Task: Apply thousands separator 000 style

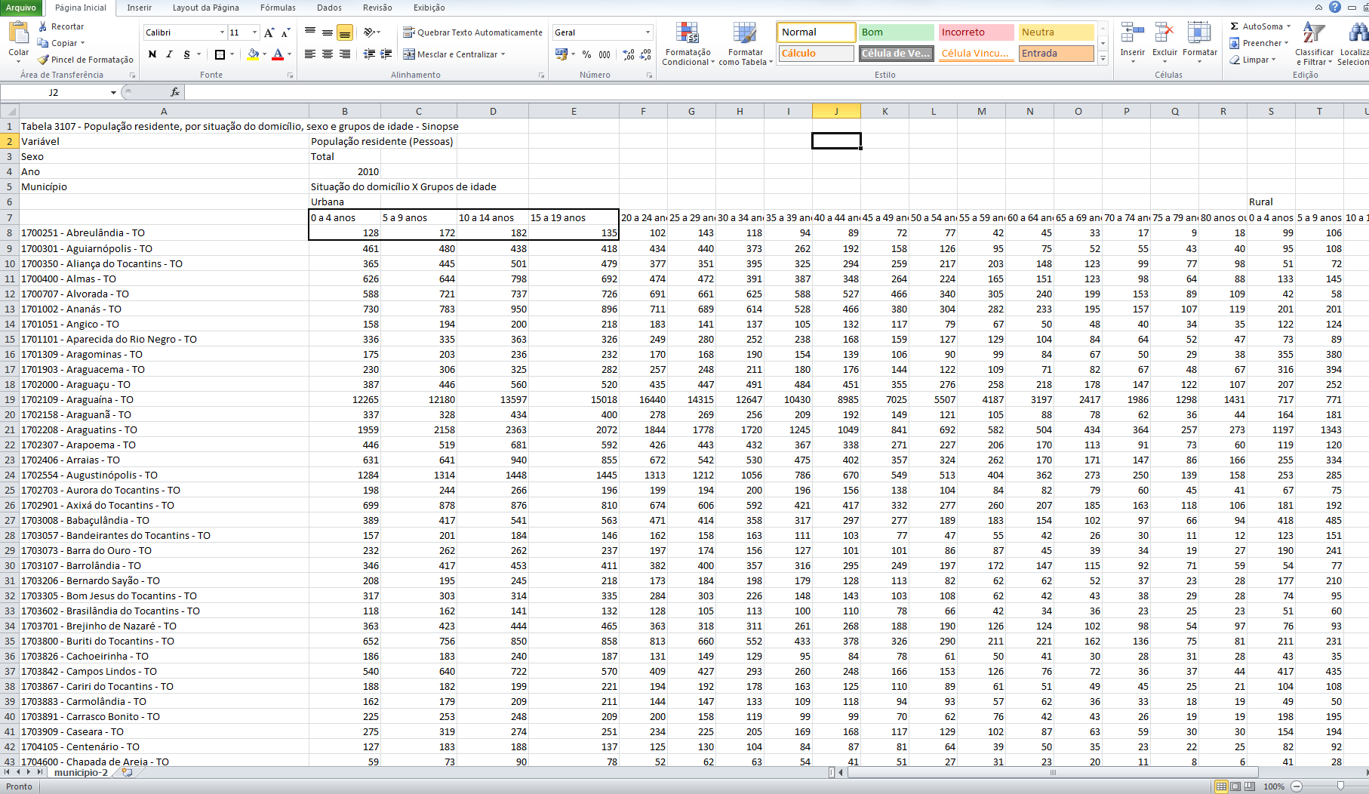Action: click(605, 54)
